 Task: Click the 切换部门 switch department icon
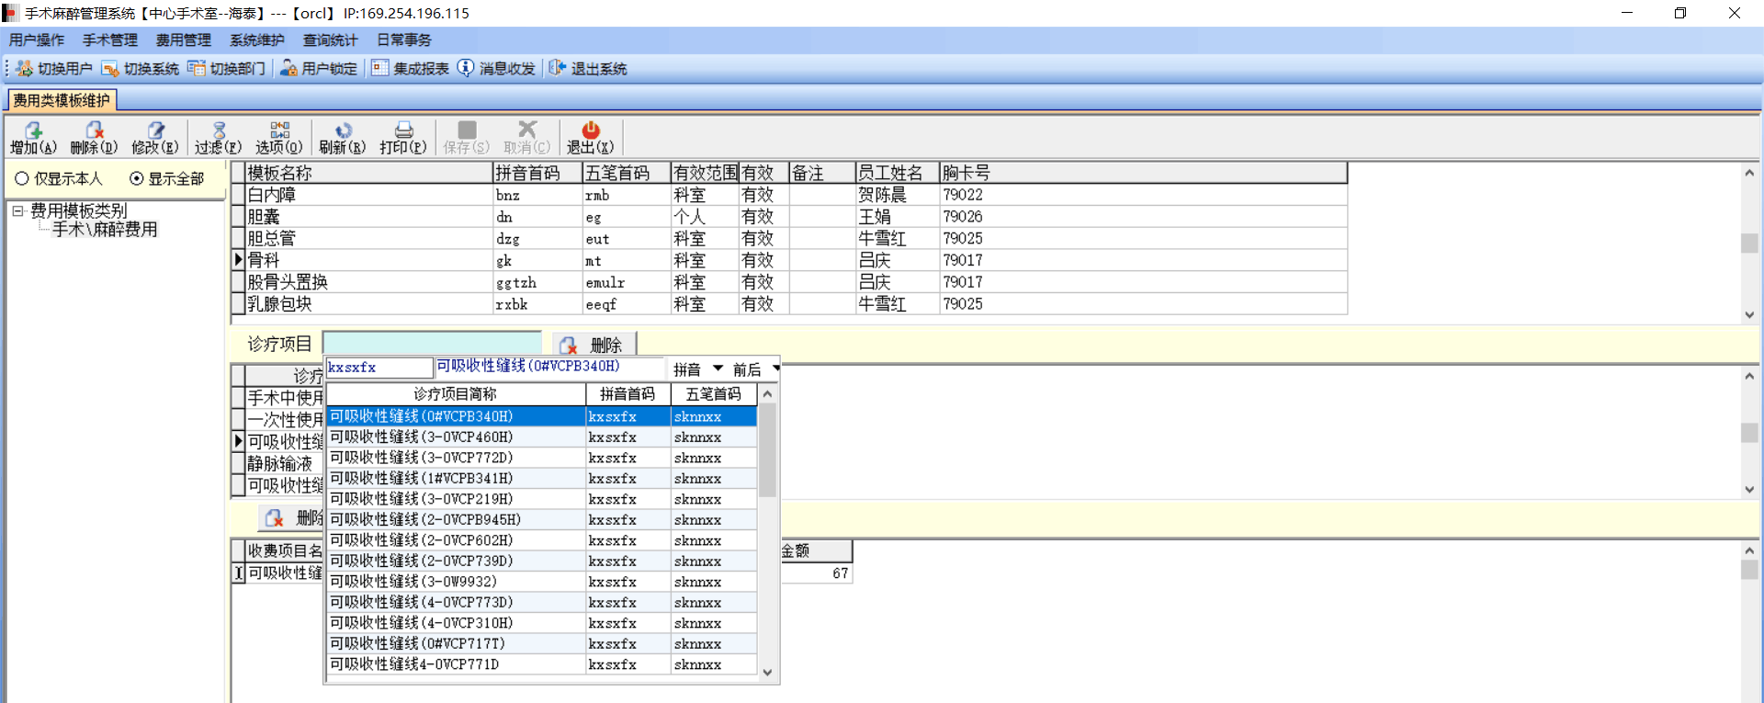197,68
